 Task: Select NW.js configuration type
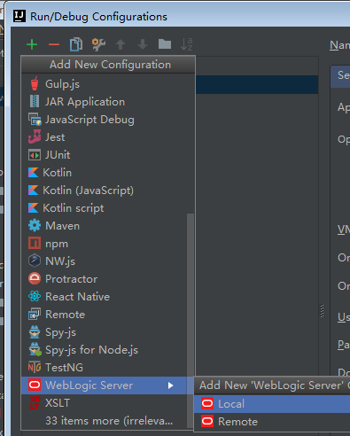click(x=105, y=261)
